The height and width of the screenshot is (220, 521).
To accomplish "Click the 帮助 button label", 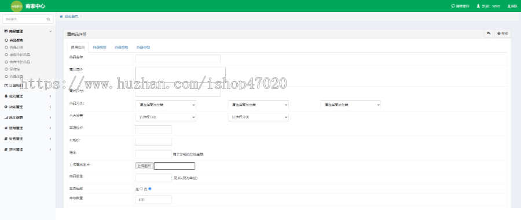I will tap(505, 33).
